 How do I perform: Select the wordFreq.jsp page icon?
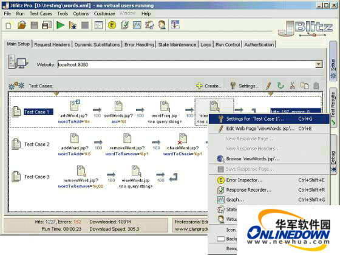(x=165, y=106)
